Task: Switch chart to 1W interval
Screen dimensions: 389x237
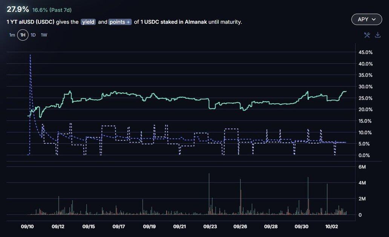Action: pos(44,35)
